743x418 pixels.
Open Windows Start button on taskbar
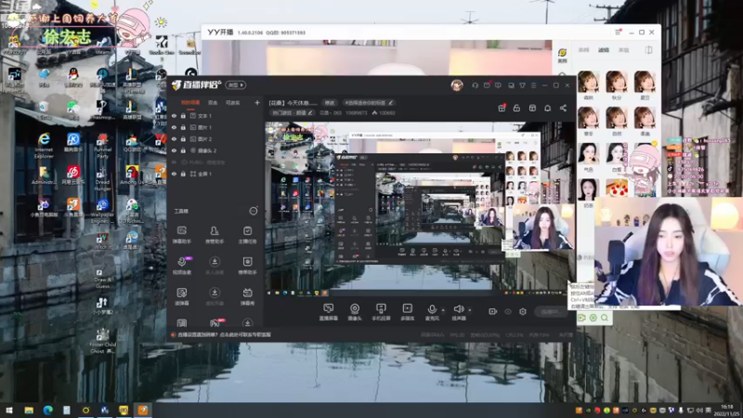9,411
